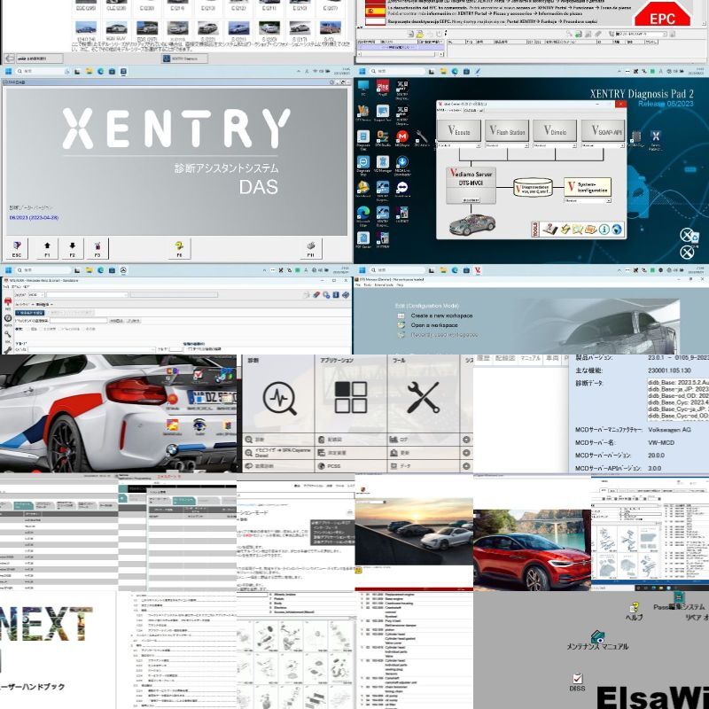Open Microsoft Edge desktop icon on XENTRY desktop
709x709 pixels.
pyautogui.click(x=363, y=214)
